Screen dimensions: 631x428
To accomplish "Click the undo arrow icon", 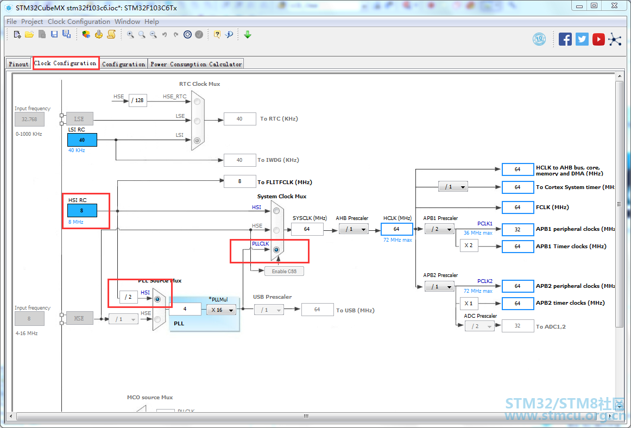I will [x=165, y=35].
